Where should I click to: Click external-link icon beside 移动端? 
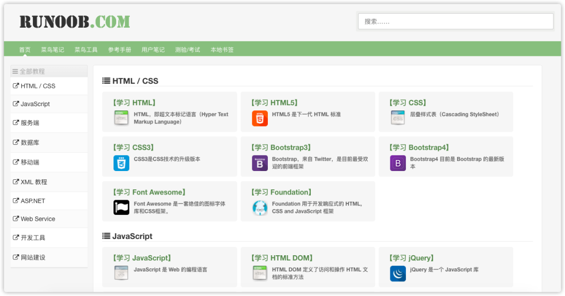coord(16,162)
